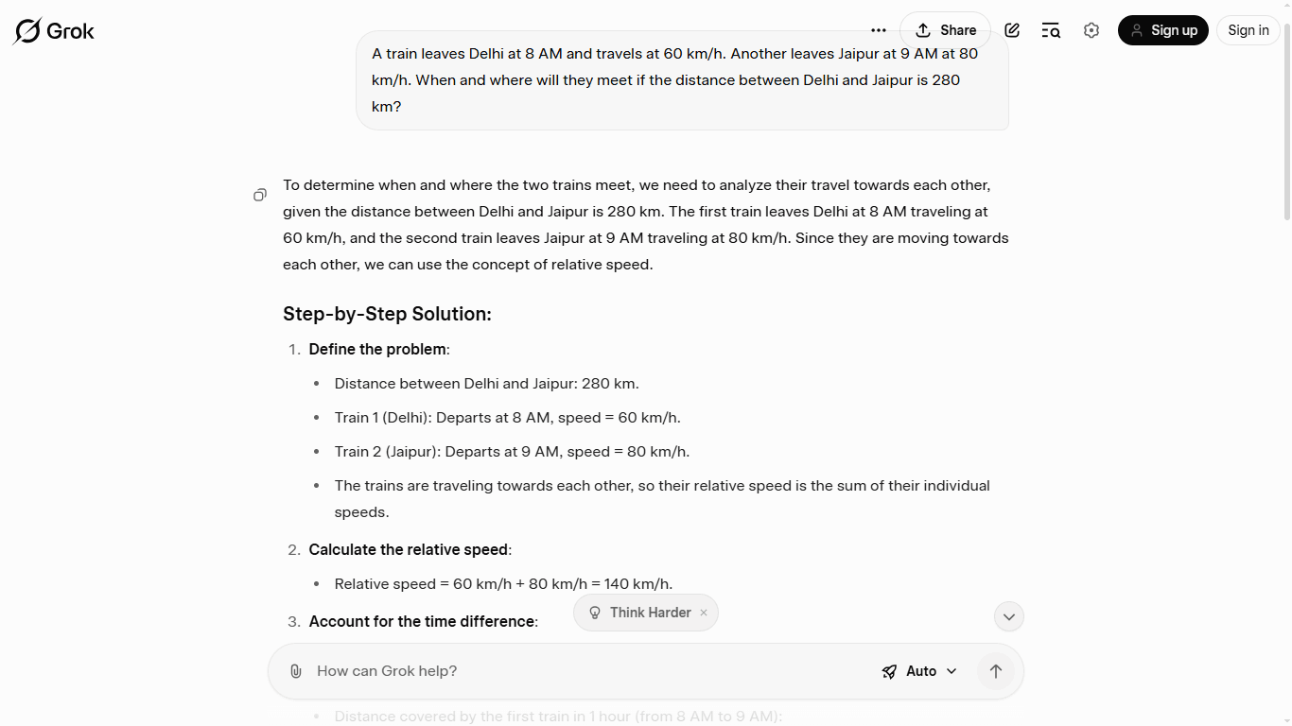
Task: Click the Step-by-Step Solution heading
Action: [x=387, y=314]
